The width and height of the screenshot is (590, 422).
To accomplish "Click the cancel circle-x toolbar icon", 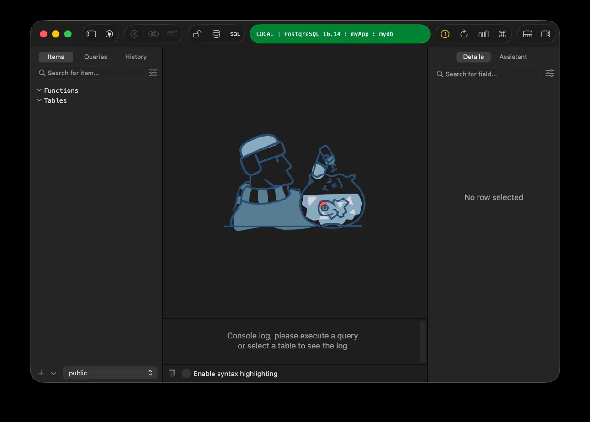I will tap(134, 34).
